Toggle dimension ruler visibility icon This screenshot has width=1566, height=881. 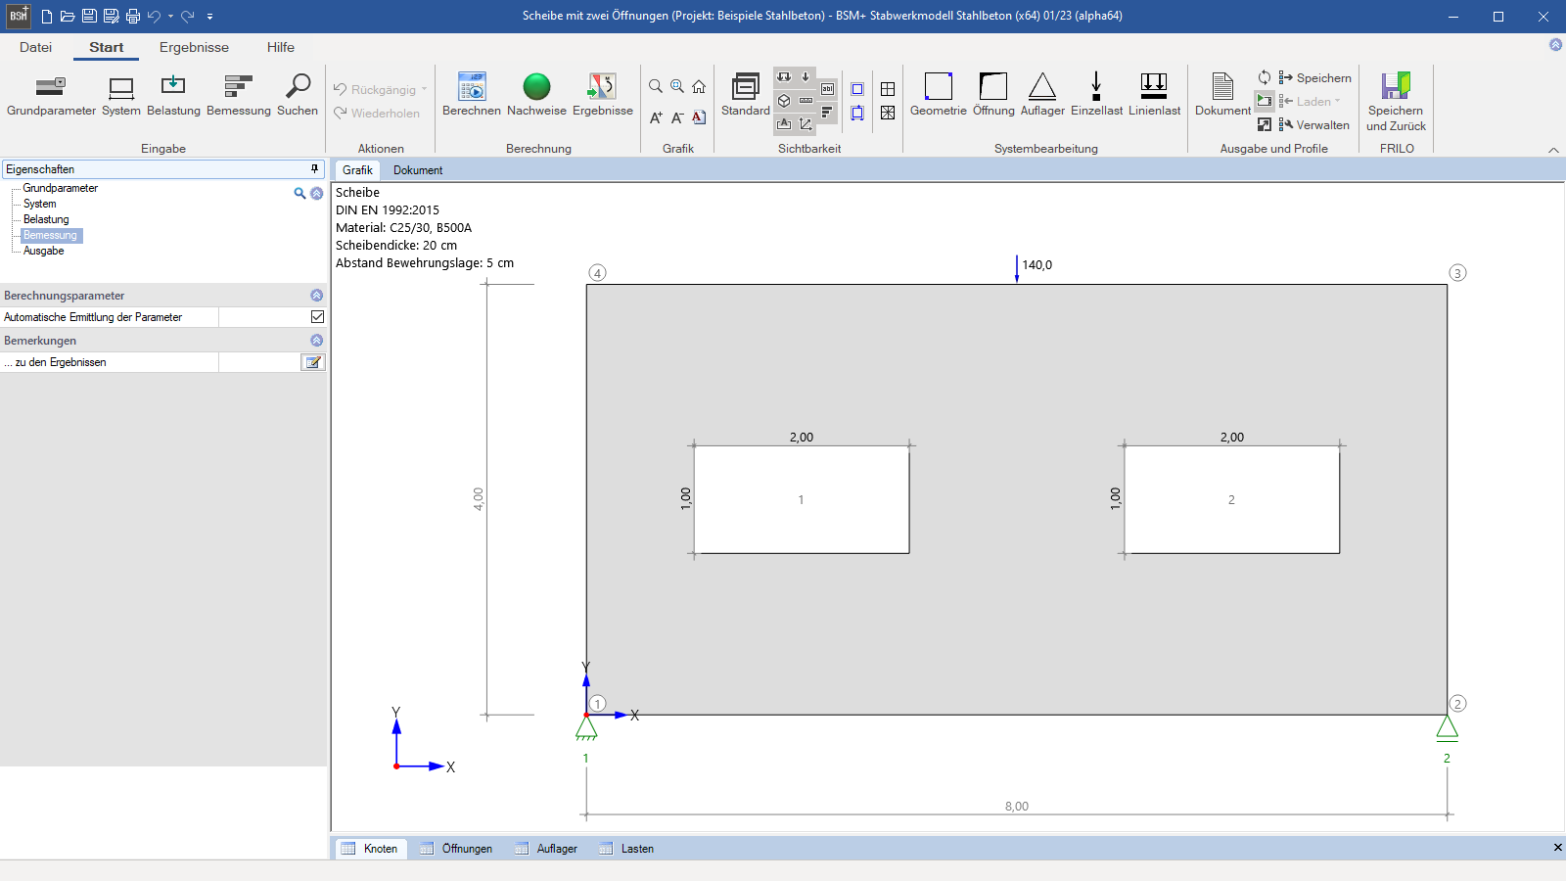coord(806,101)
